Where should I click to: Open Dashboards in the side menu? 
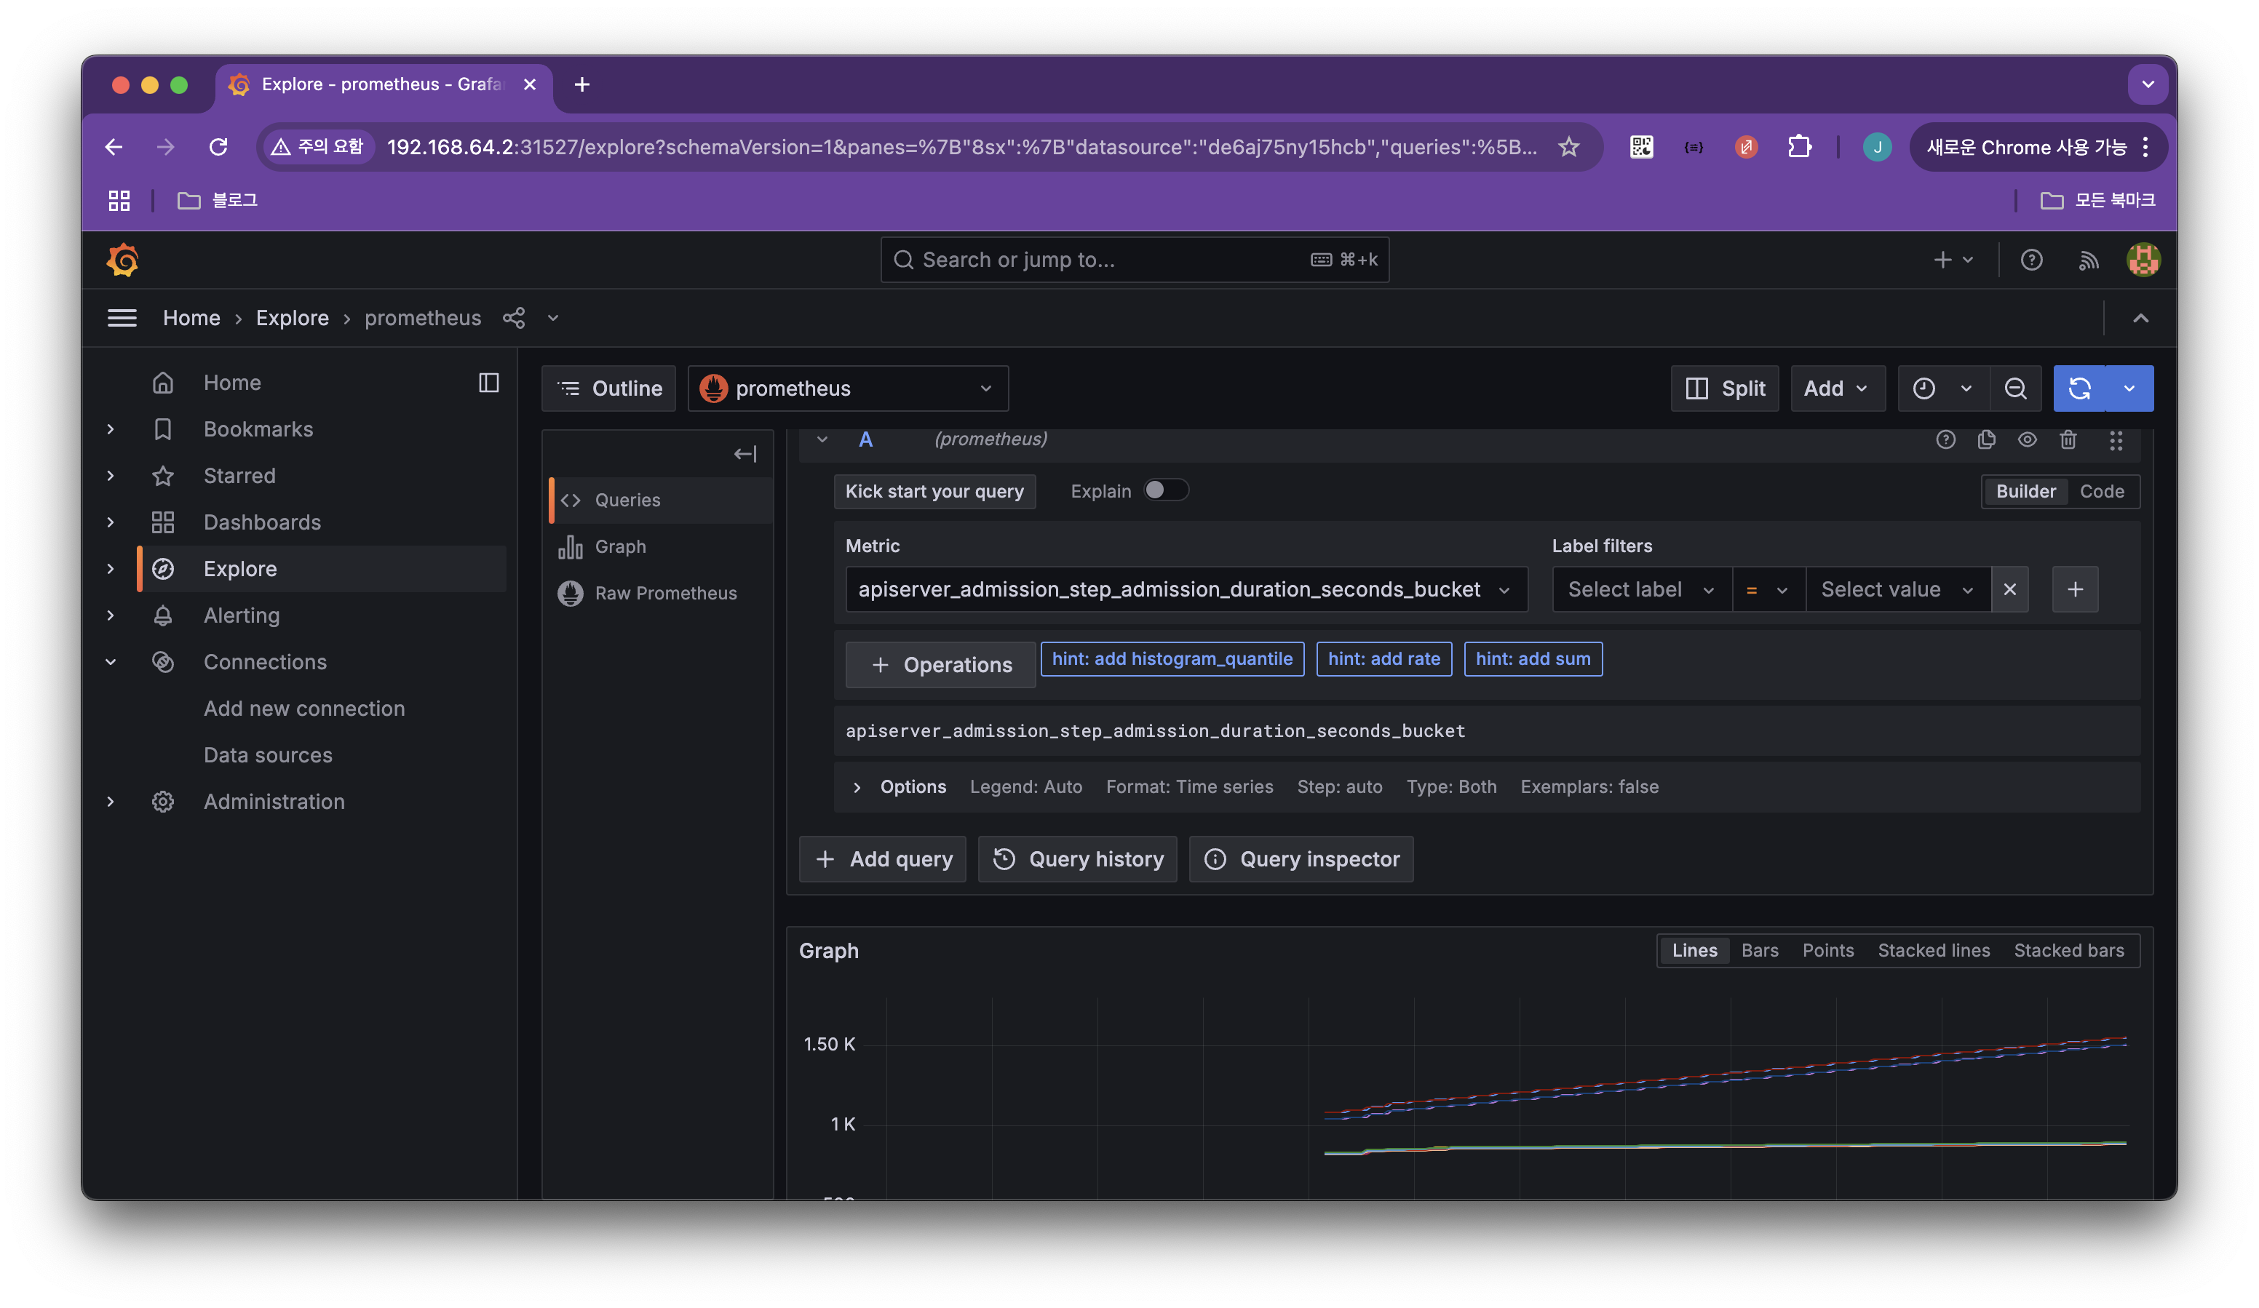click(x=262, y=522)
